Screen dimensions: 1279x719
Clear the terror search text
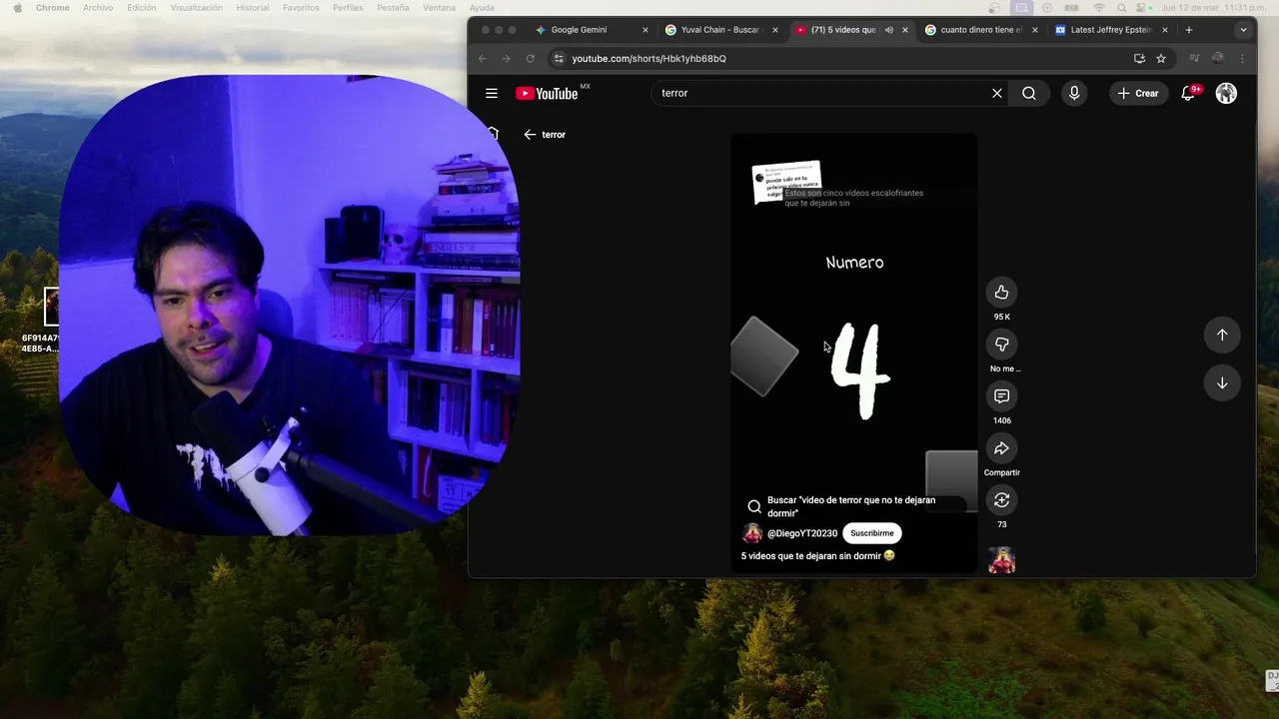pyautogui.click(x=996, y=93)
